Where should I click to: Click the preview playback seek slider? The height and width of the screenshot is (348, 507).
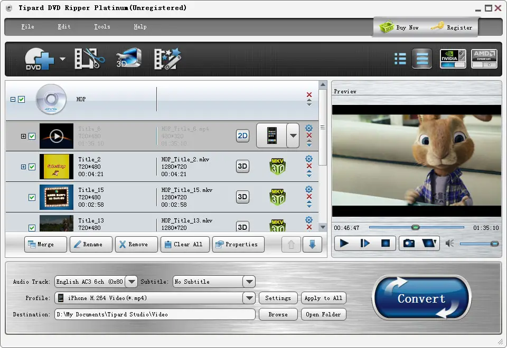417,228
